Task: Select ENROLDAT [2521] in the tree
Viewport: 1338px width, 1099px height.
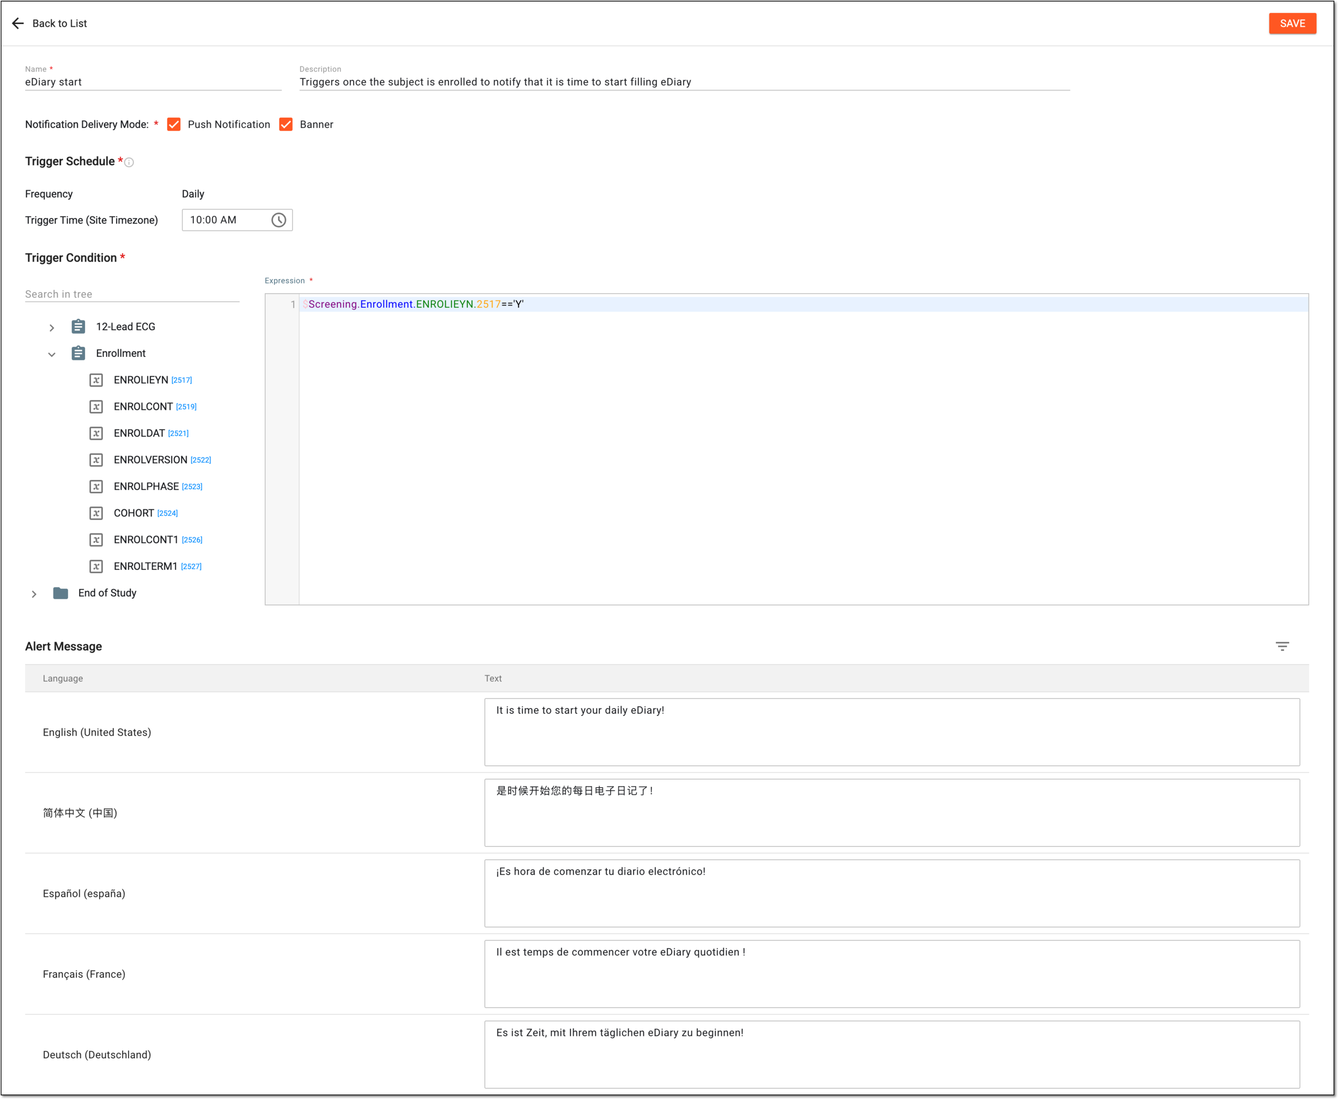Action: point(151,433)
